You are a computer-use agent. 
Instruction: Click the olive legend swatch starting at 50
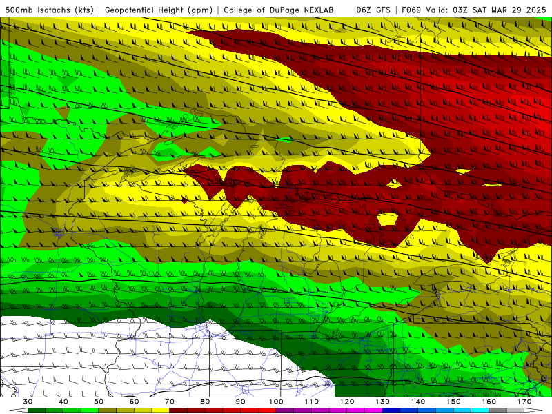108,411
